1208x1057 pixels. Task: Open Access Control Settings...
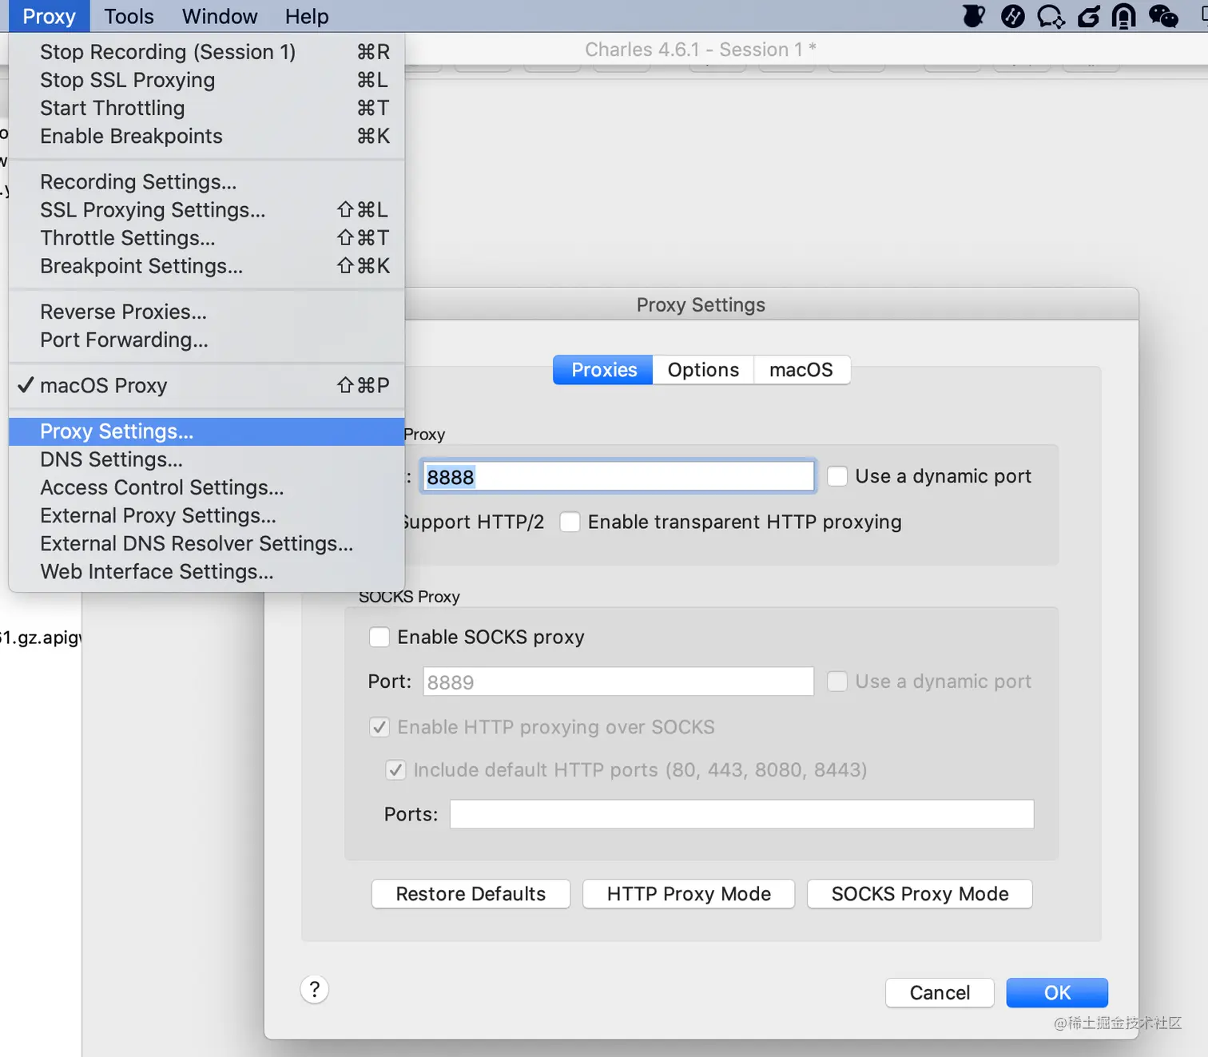click(x=207, y=487)
